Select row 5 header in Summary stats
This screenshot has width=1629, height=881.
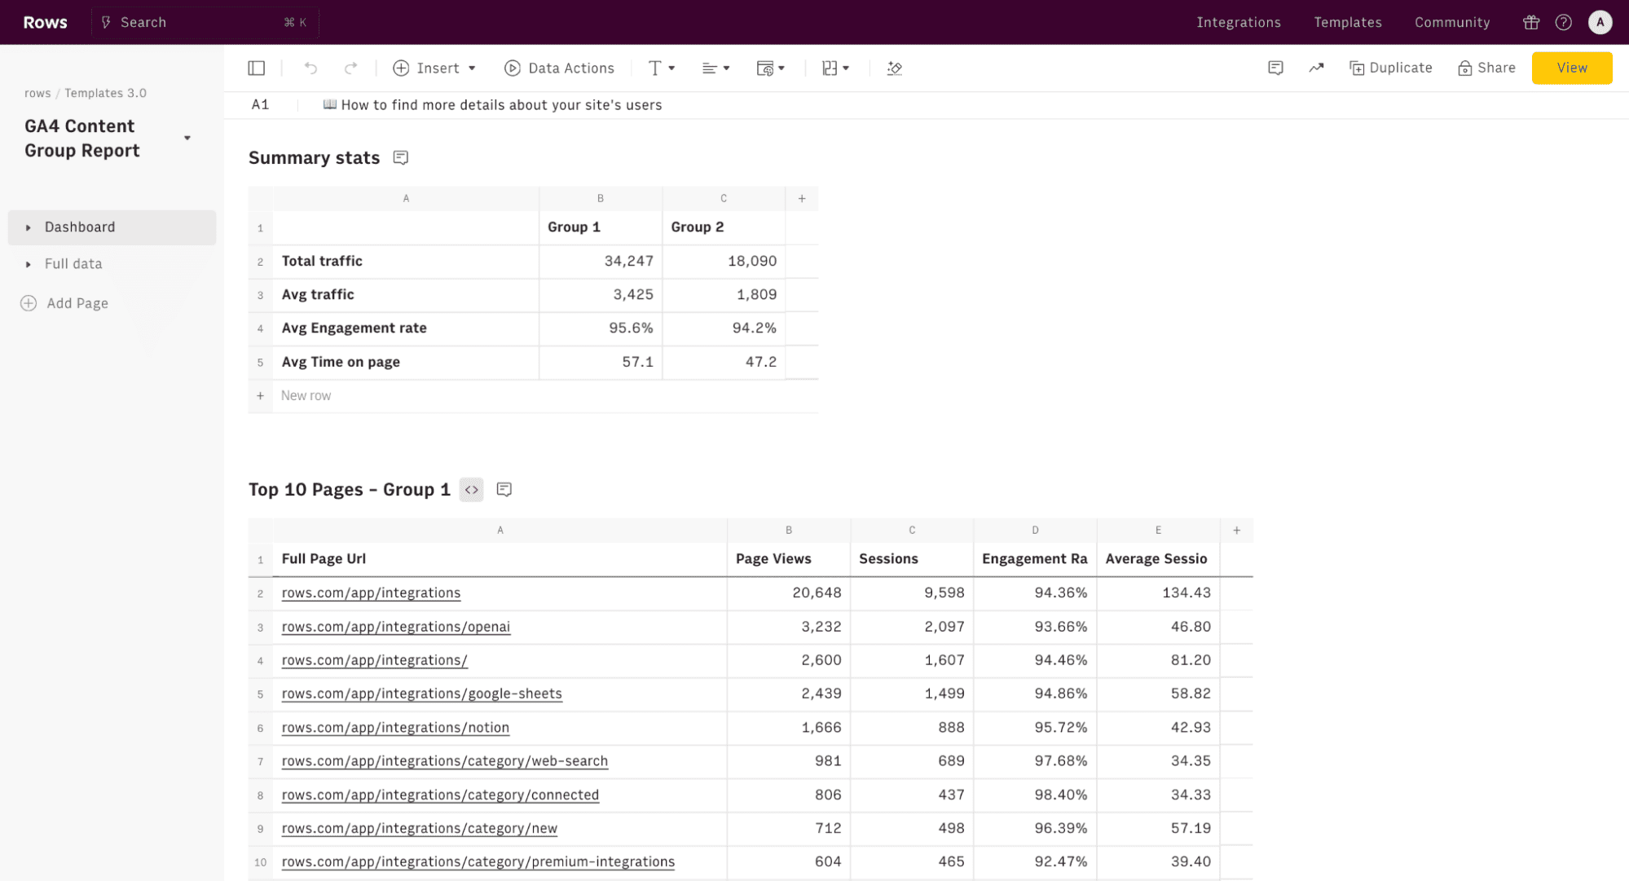(260, 363)
